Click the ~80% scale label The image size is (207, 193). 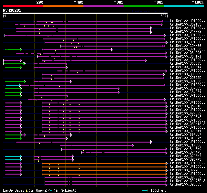point(159,2)
